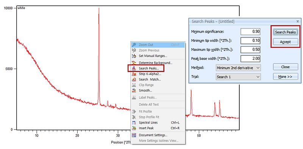Click Minimum tip width input field
This screenshot has height=149, width=303.
(250, 41)
